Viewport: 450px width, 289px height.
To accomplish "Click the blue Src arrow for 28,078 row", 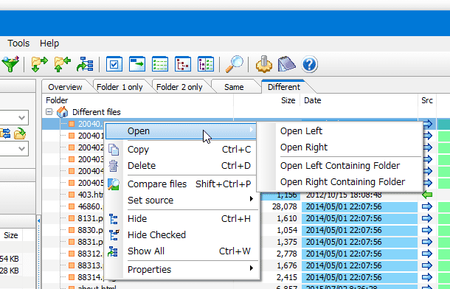I will click(x=427, y=206).
